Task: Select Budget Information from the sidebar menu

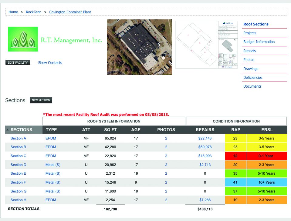Action: [259, 42]
